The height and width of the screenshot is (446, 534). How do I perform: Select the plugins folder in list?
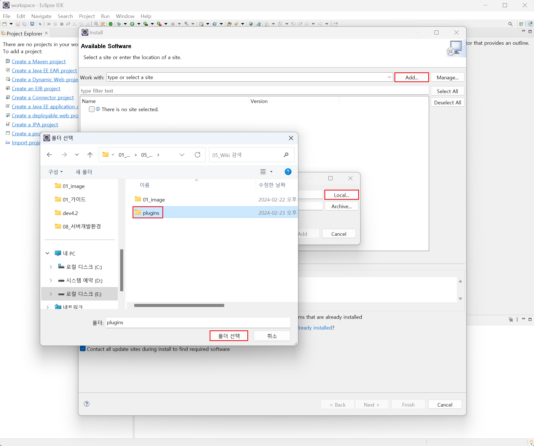point(151,213)
